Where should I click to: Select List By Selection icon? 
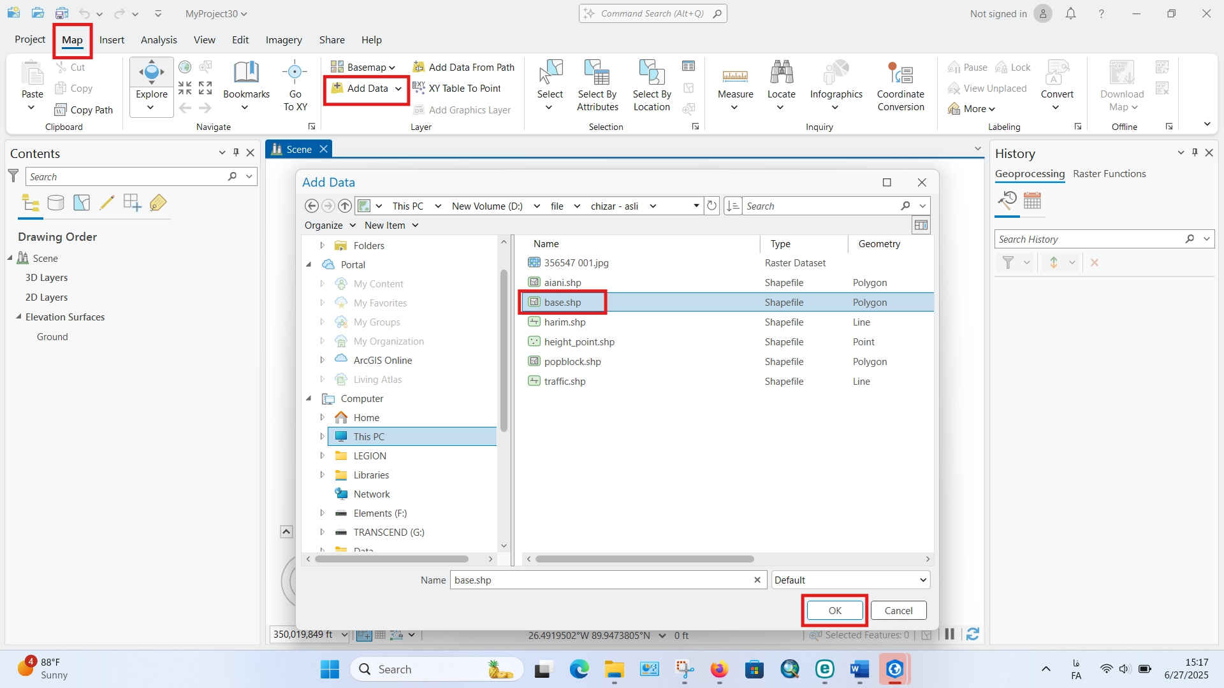coord(82,203)
